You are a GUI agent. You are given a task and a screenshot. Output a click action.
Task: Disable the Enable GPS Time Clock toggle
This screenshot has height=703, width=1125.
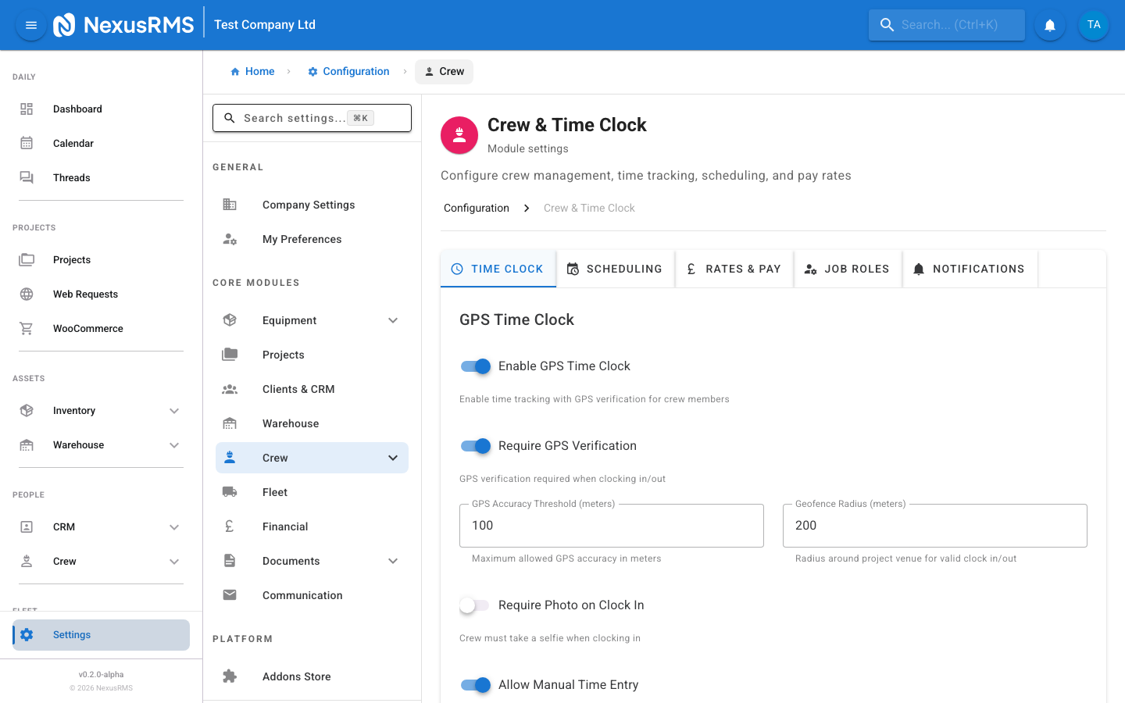475,366
